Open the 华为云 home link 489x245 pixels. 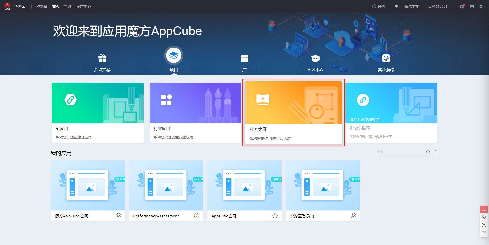tap(20, 6)
